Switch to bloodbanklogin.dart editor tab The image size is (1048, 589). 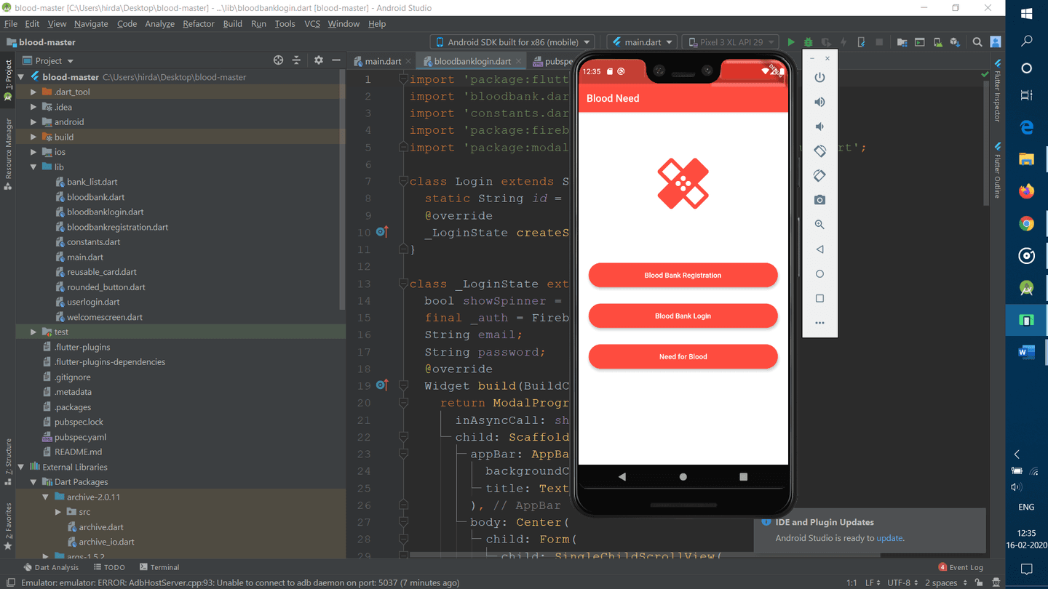(x=472, y=61)
